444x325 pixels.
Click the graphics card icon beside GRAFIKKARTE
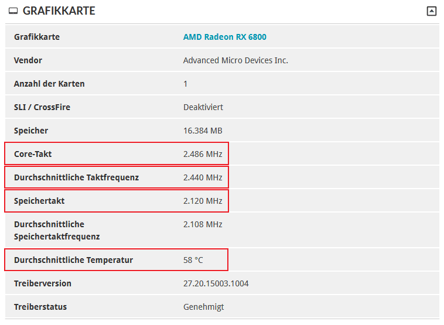coord(13,11)
